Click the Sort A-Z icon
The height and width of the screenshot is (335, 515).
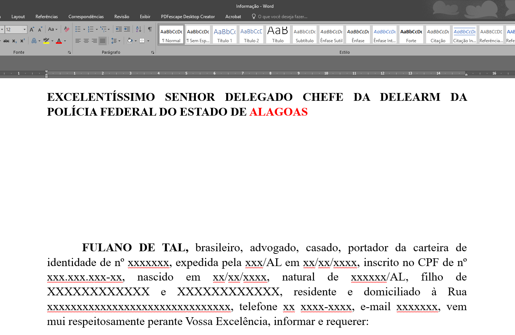click(138, 29)
